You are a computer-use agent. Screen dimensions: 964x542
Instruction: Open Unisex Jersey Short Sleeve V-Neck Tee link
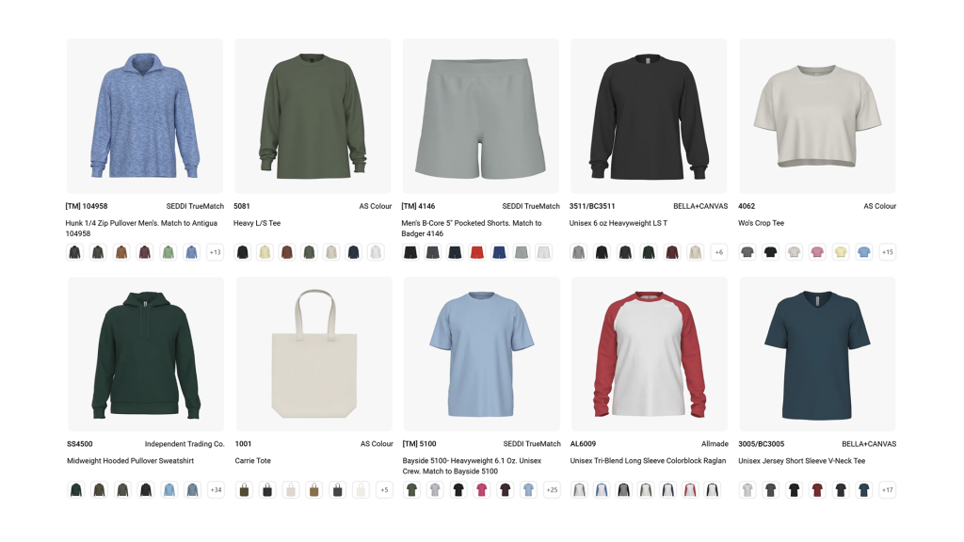pyautogui.click(x=802, y=461)
